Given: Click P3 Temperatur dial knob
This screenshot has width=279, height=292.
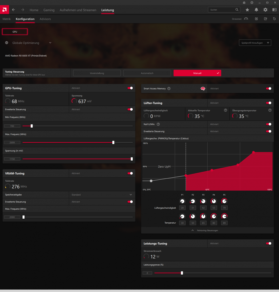Looking at the screenshot, I should [x=203, y=216].
